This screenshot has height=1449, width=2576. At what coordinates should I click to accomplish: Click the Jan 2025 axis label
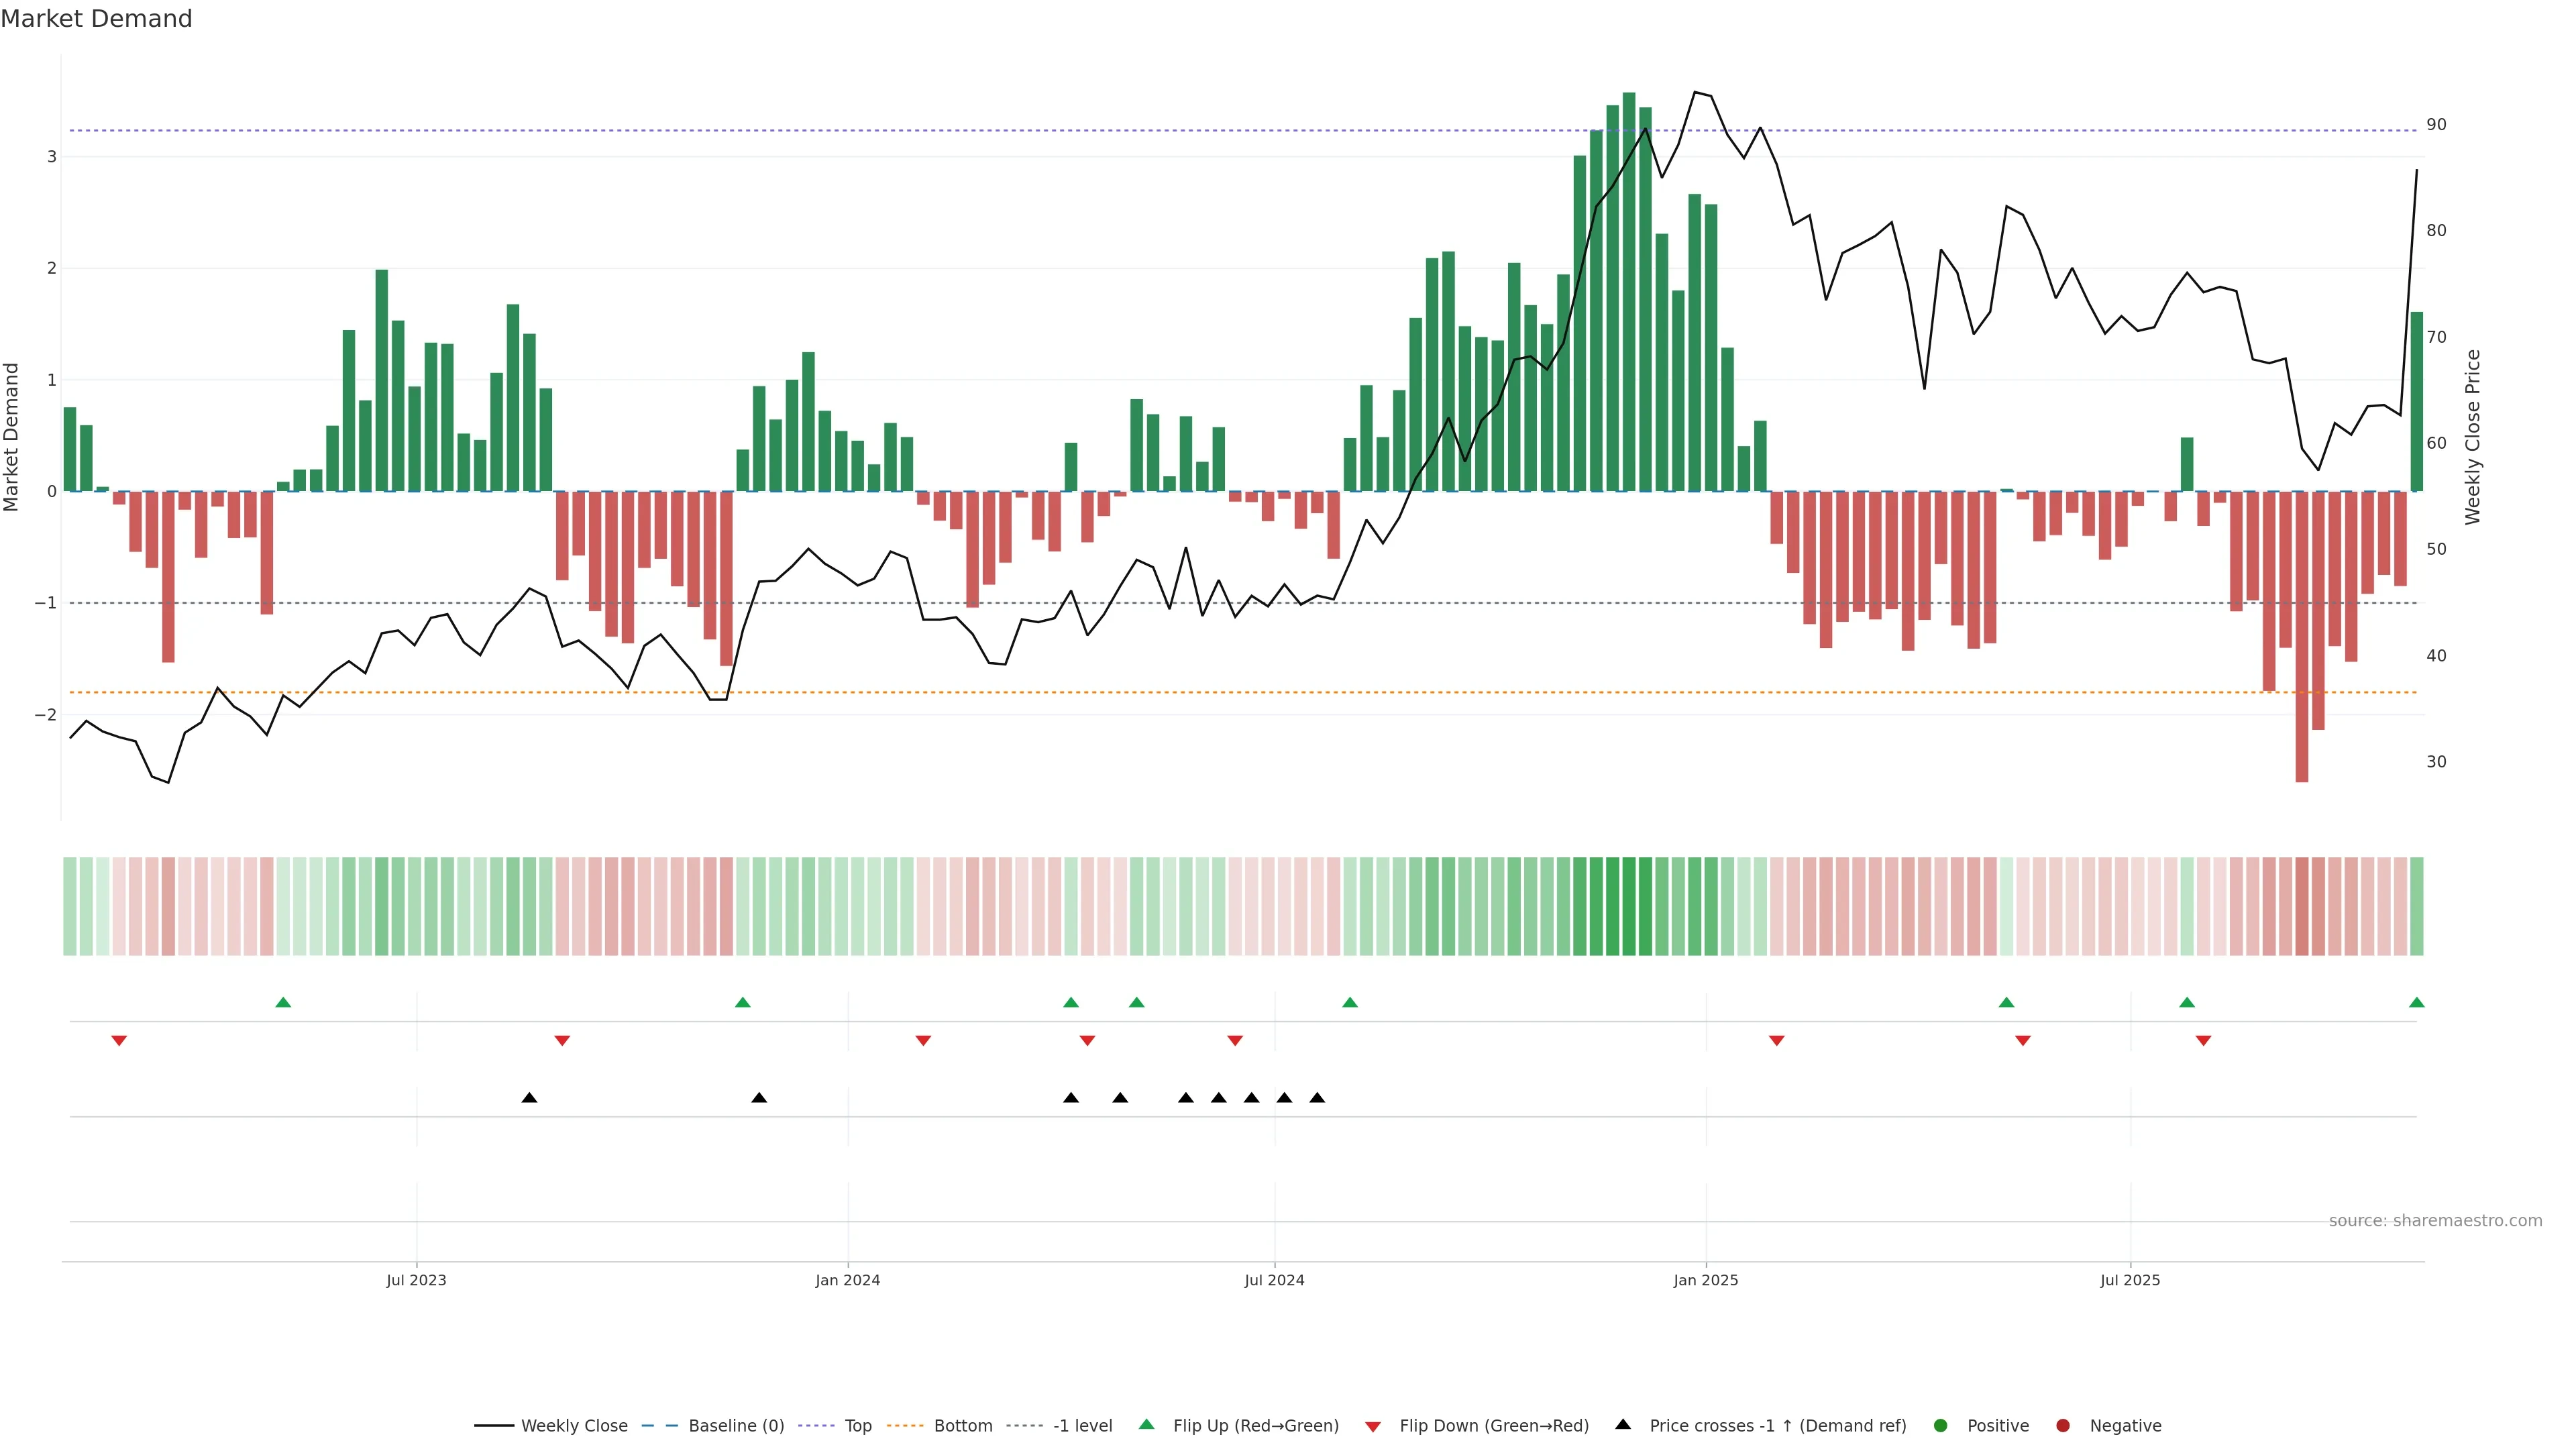tap(1705, 1280)
